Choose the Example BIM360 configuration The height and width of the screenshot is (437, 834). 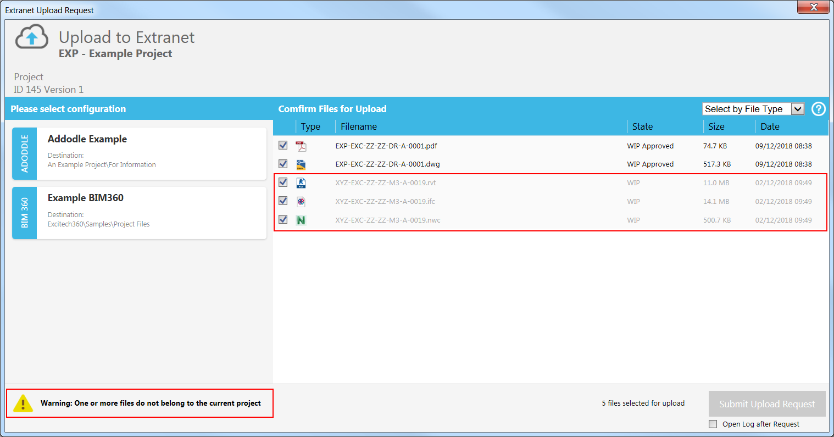(139, 213)
